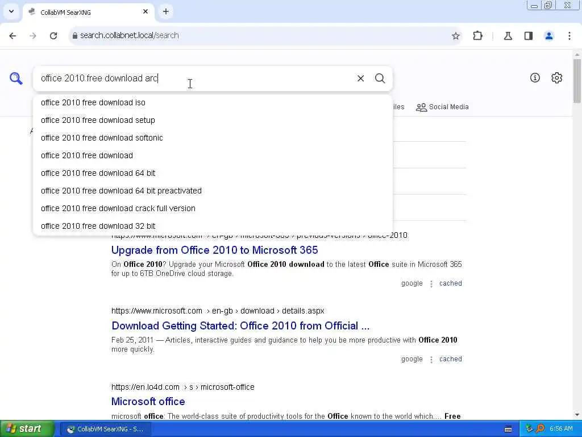Open cached link for Upgrade from Office result

451,283
